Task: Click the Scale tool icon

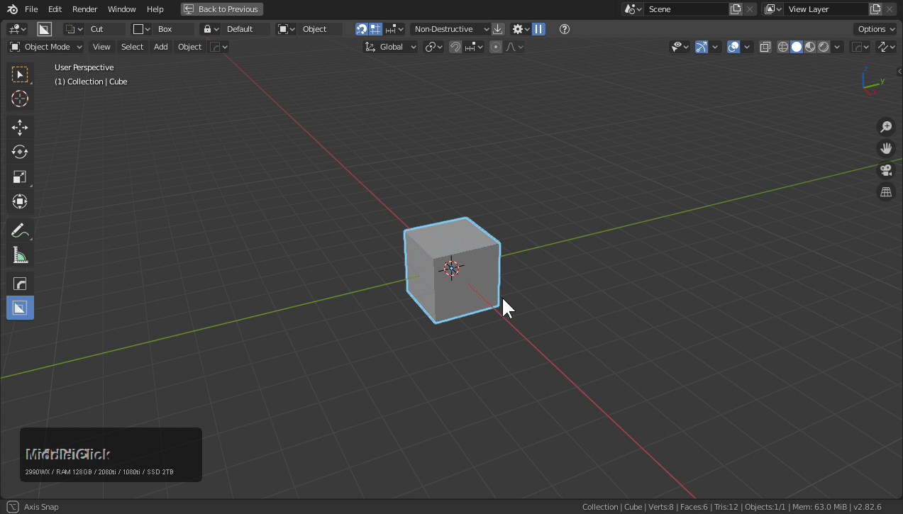Action: tap(20, 177)
